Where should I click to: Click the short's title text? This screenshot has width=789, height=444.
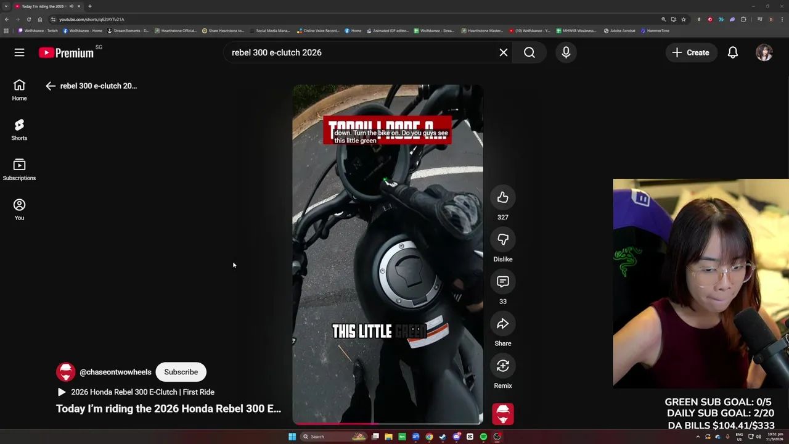click(168, 408)
